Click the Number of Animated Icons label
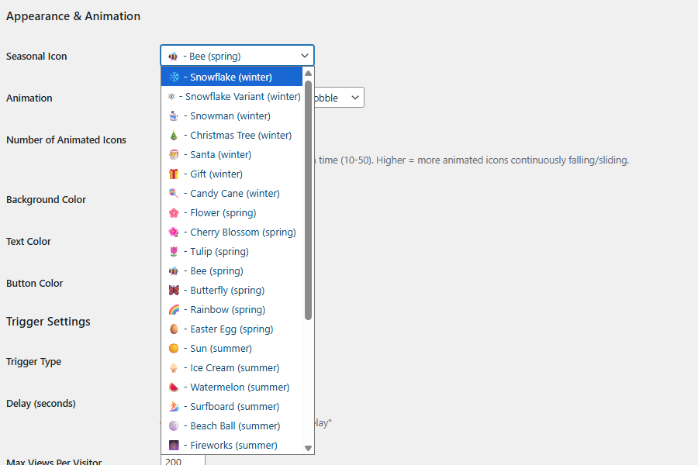 point(67,139)
